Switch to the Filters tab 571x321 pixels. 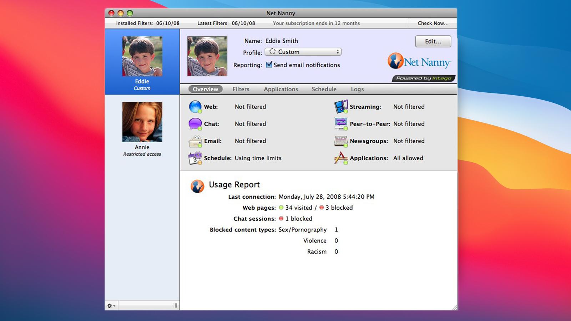pos(241,89)
